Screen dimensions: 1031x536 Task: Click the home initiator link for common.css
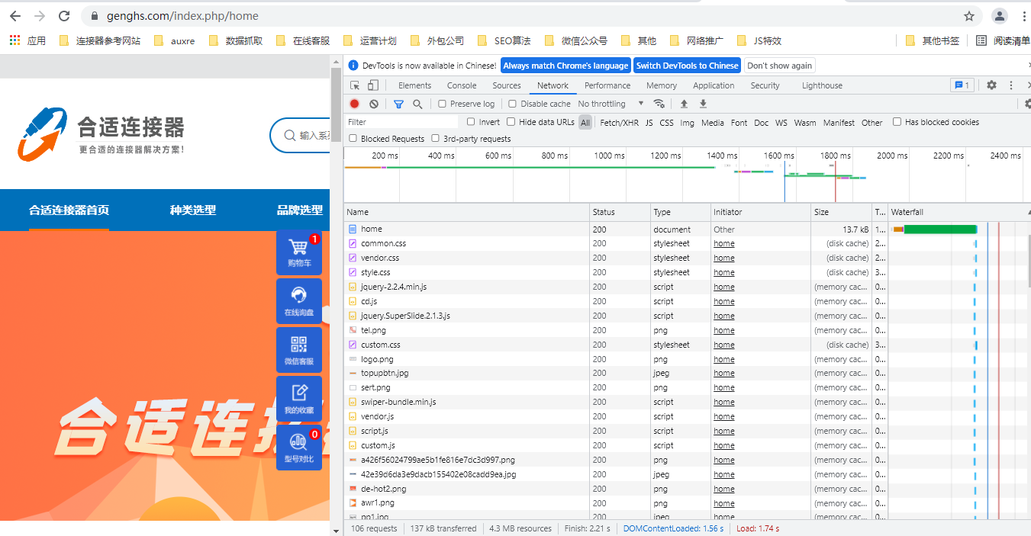pos(724,244)
